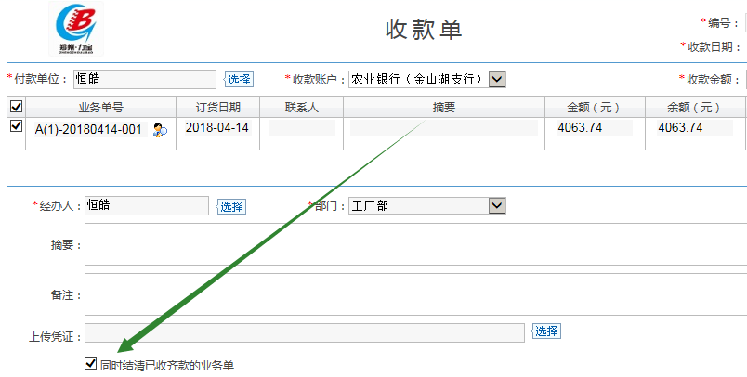
Task: Click the 选择 button for 上传凭证
Action: point(546,331)
